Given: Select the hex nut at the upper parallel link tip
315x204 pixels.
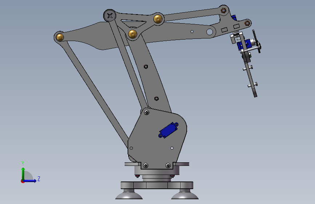Looking at the screenshot, I should 223,10.
